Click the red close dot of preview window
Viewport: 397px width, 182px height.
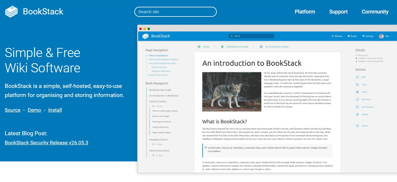[x=140, y=29]
